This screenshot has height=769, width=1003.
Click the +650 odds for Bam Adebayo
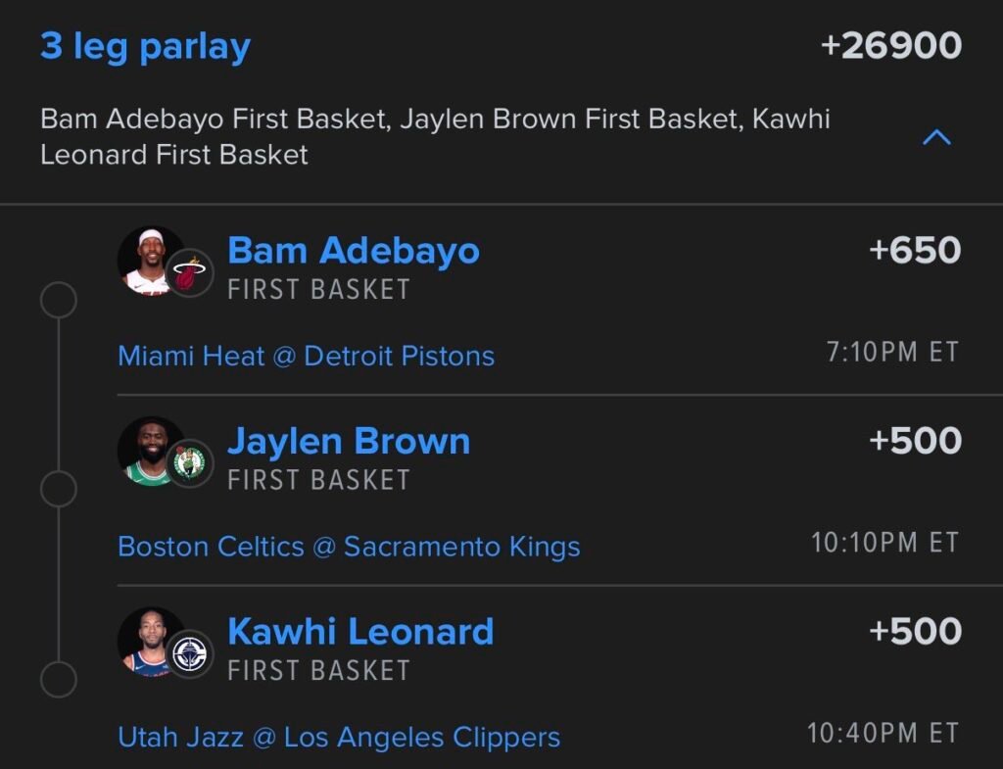[x=915, y=251]
